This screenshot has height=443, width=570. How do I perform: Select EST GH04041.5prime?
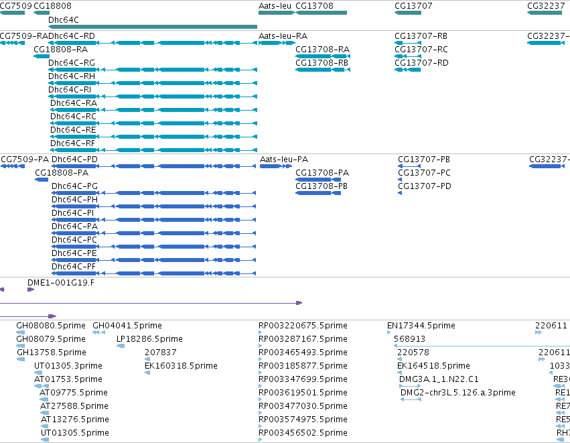98,332
